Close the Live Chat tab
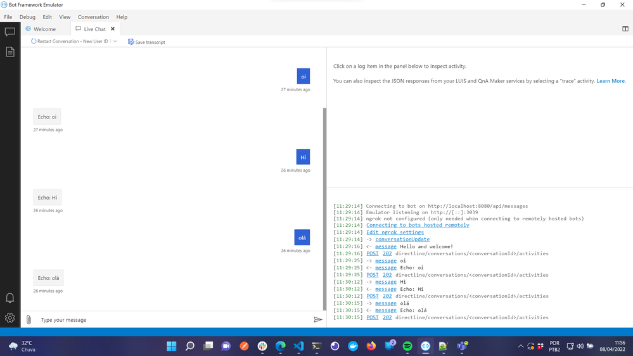 pyautogui.click(x=113, y=29)
